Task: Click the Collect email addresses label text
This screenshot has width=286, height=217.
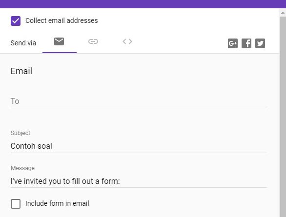Action: (61, 20)
